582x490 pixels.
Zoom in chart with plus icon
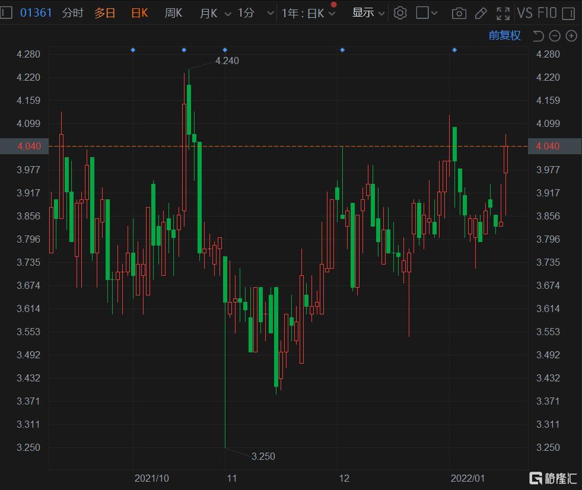[571, 36]
